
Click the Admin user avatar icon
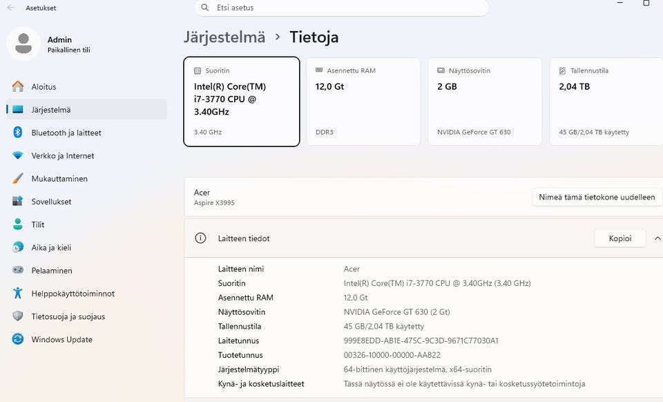pyautogui.click(x=23, y=44)
